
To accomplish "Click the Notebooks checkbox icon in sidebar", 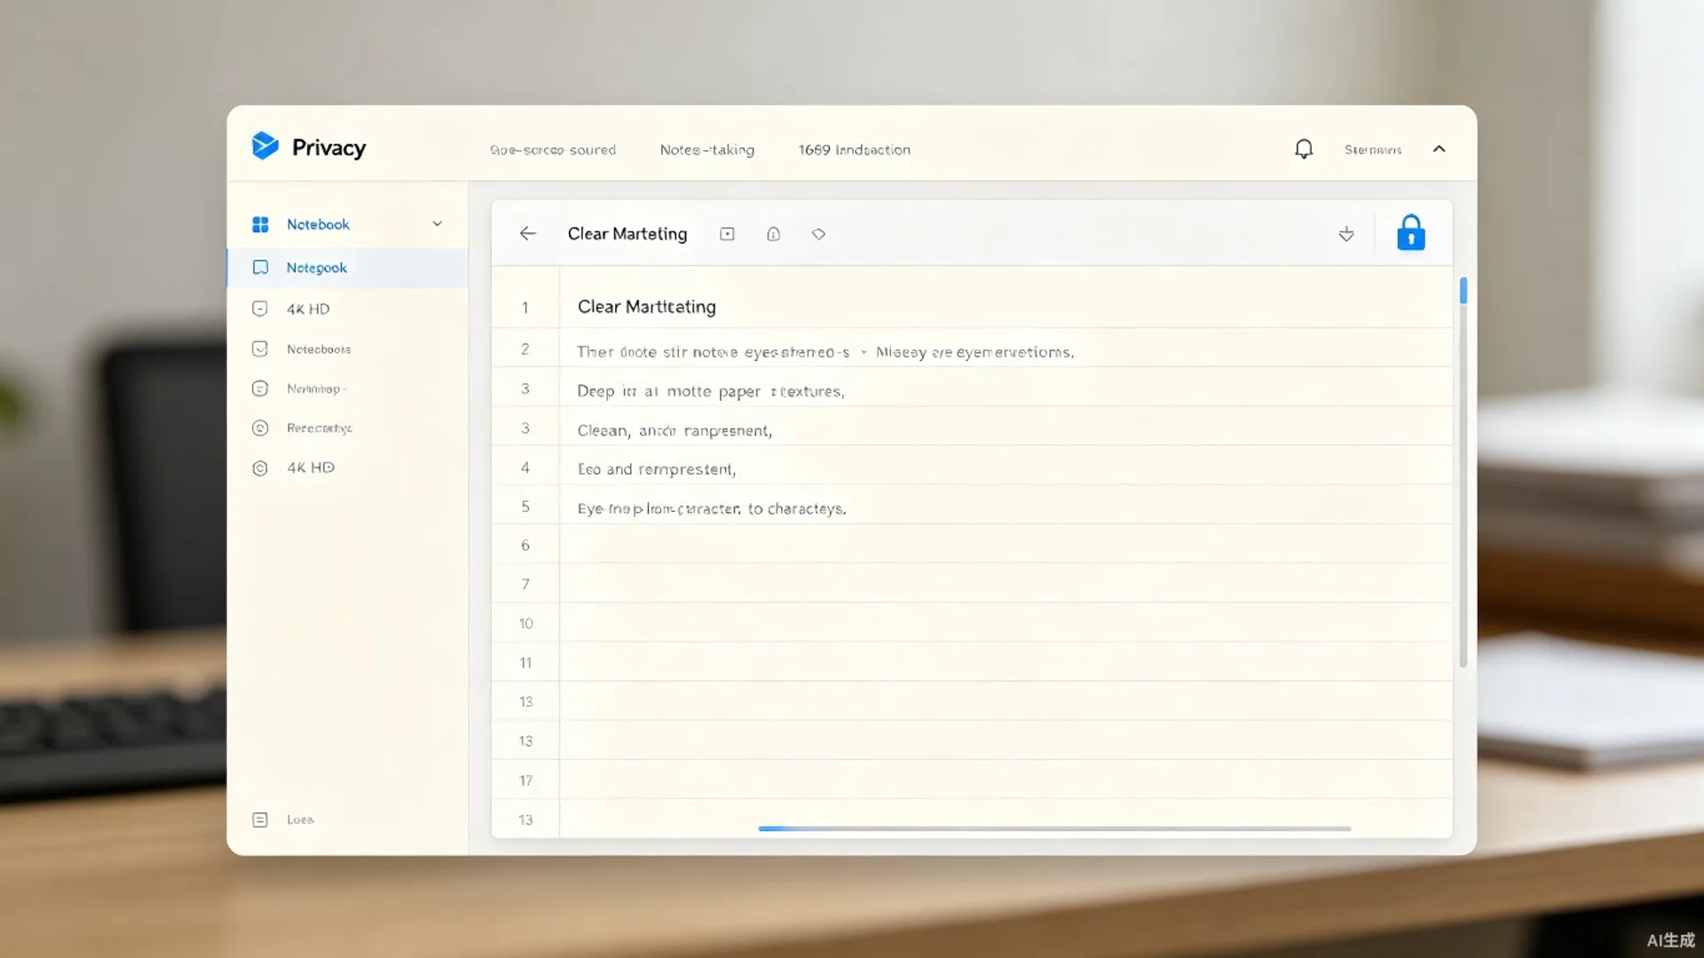I will tap(260, 349).
